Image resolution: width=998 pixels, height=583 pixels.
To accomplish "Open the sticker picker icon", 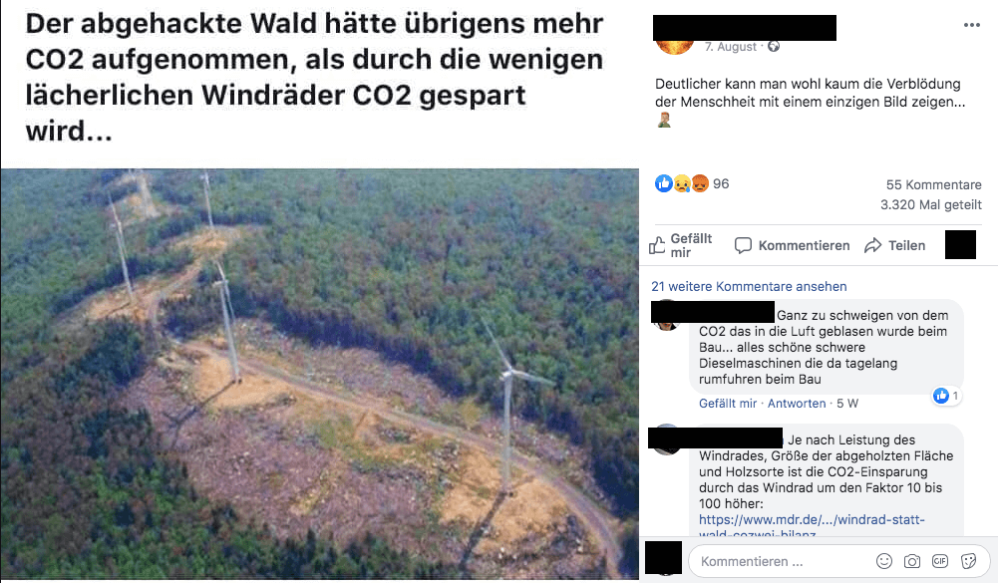I will (968, 561).
